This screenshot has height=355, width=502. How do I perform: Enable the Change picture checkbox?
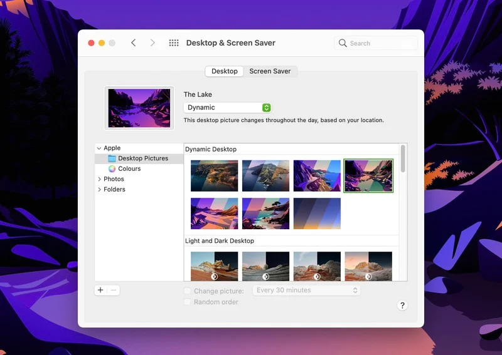pyautogui.click(x=187, y=291)
